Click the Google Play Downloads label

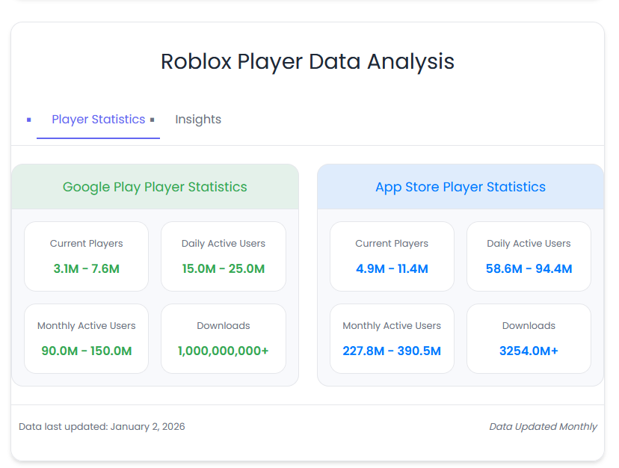tap(224, 325)
